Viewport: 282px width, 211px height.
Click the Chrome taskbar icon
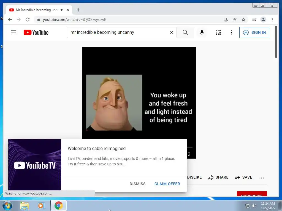58,206
